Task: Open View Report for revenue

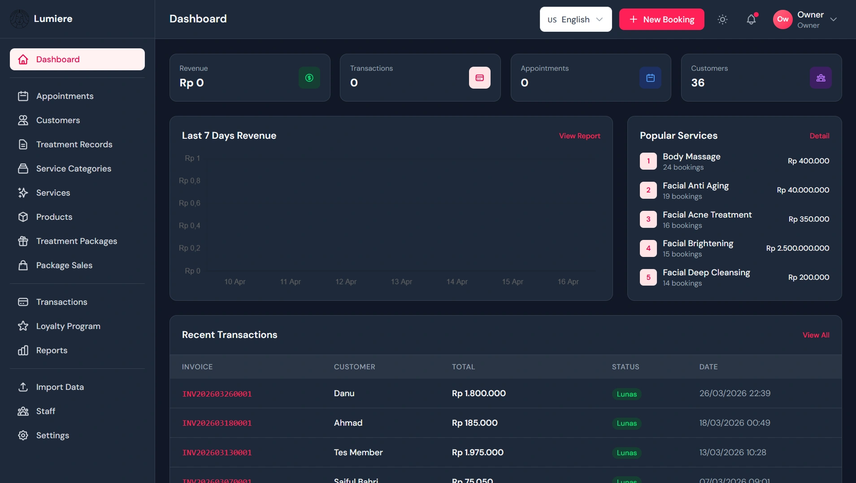Action: (x=579, y=136)
